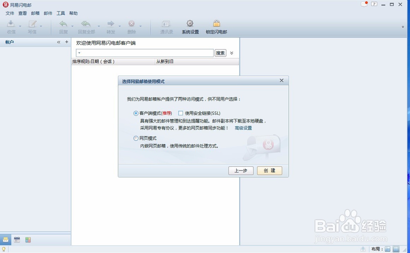This screenshot has height=253, width=410.
Task: Click the 回复全部 reply all icon
Action: 86,24
